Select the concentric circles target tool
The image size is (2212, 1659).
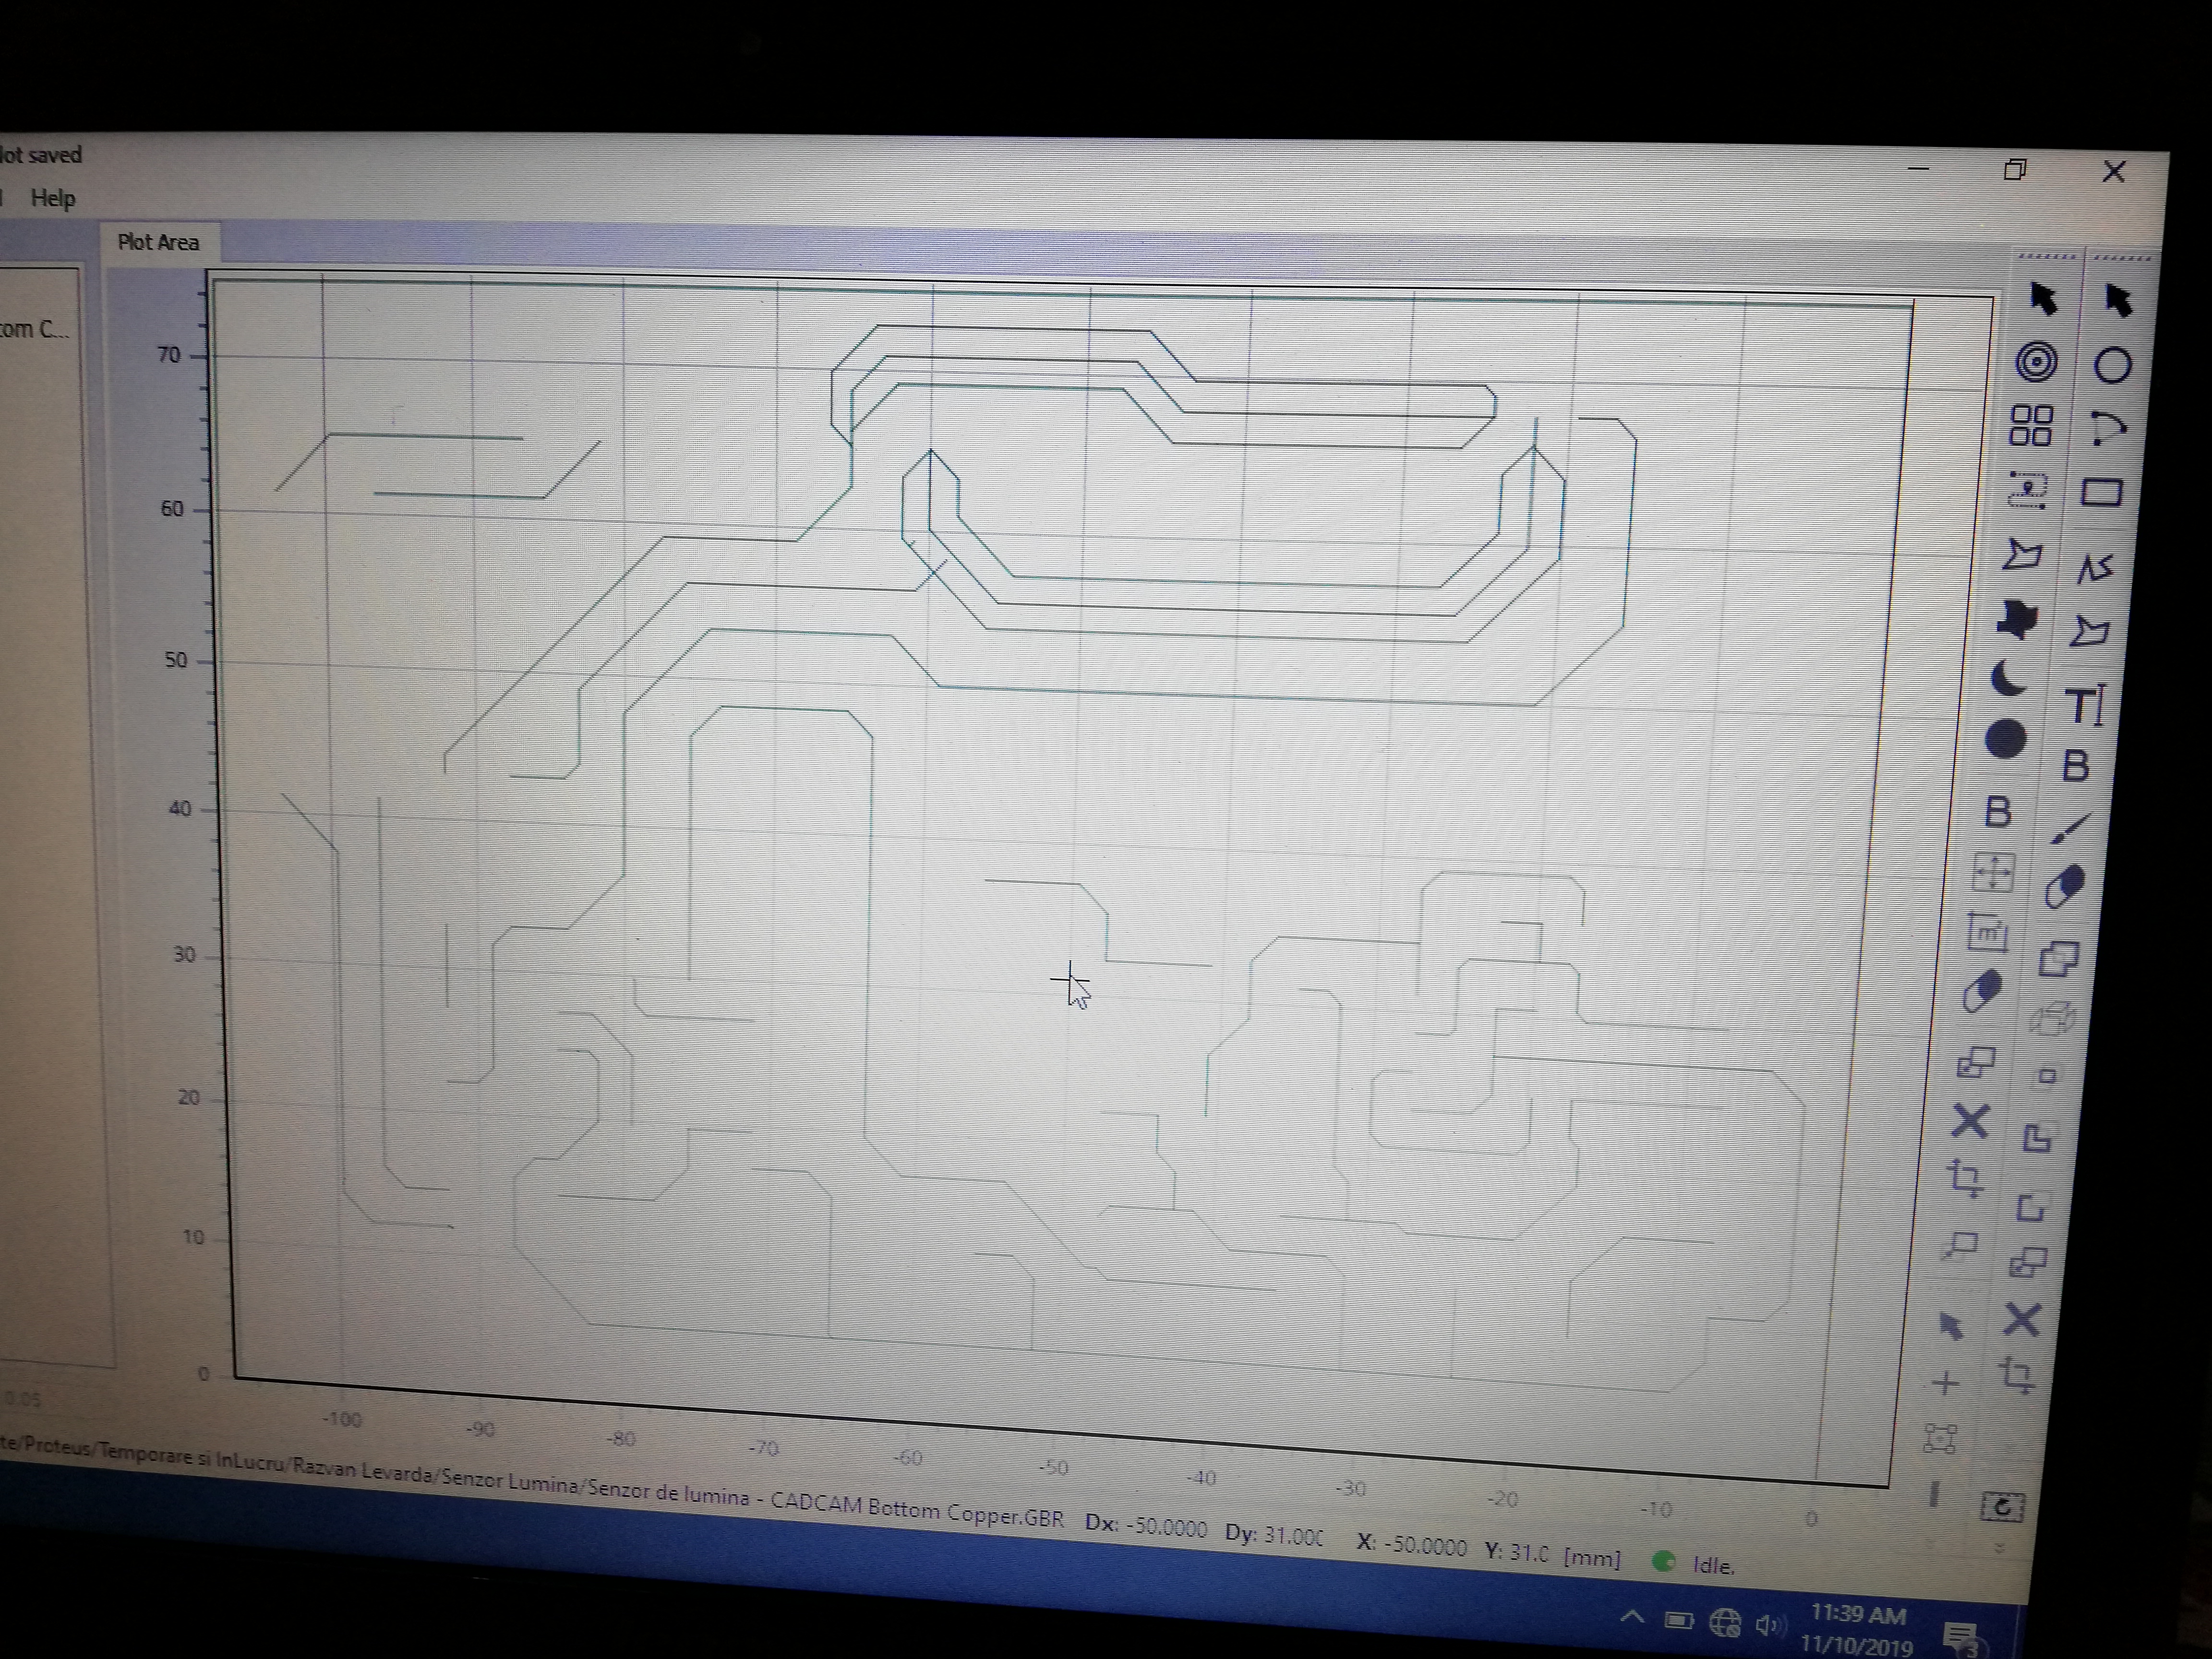point(2036,362)
